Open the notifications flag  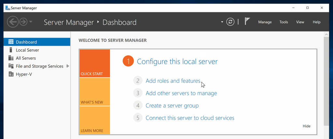click(x=247, y=21)
